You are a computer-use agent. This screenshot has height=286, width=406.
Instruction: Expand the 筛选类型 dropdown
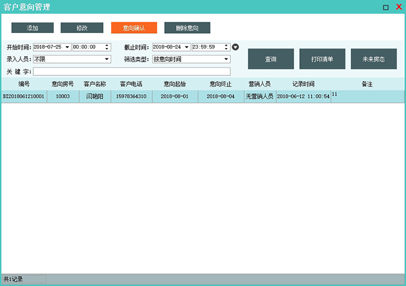tap(226, 59)
